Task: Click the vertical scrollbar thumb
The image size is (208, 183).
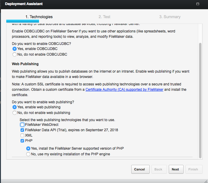Action: (x=200, y=100)
